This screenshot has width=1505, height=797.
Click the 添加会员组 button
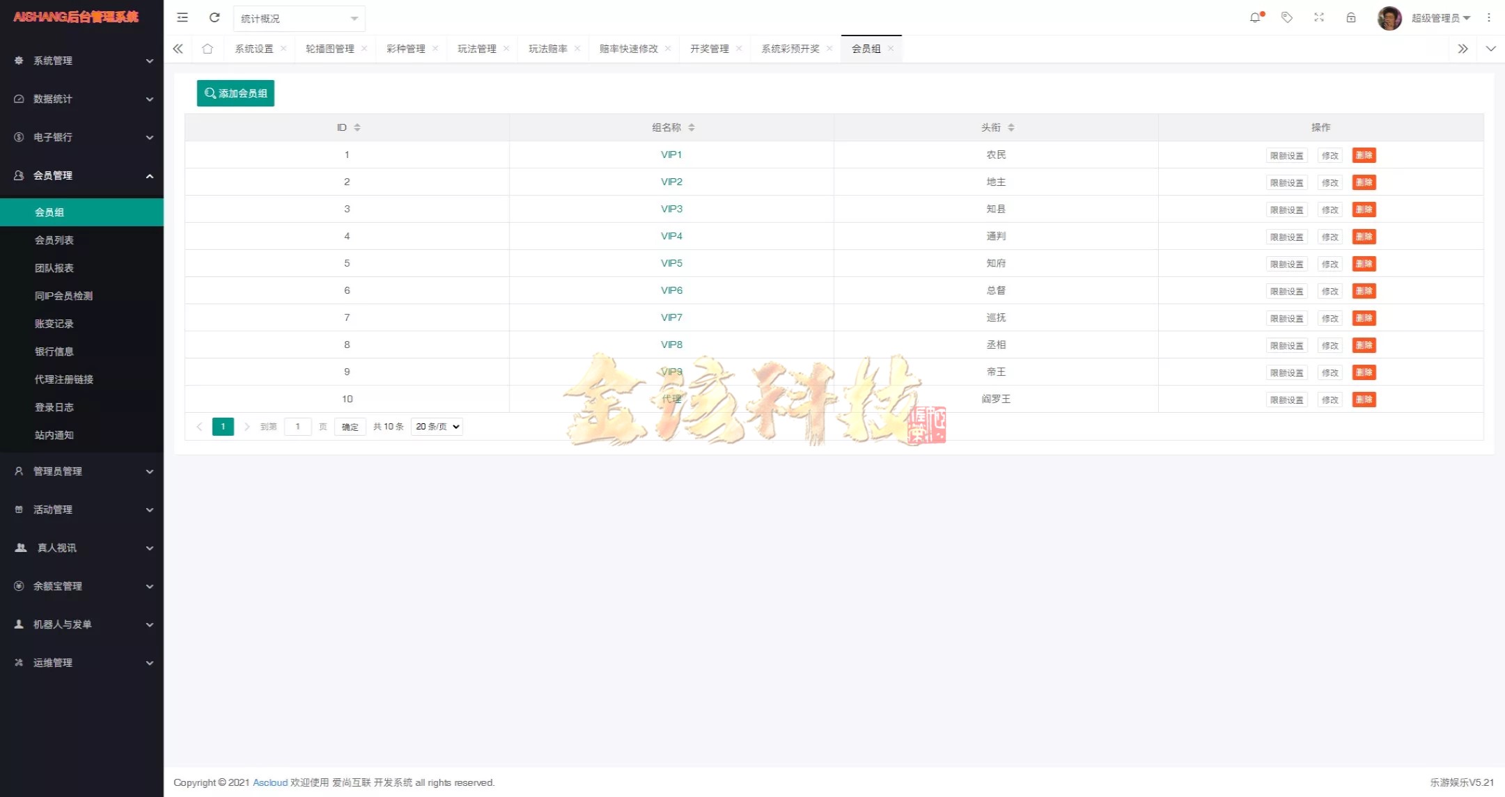[x=235, y=93]
